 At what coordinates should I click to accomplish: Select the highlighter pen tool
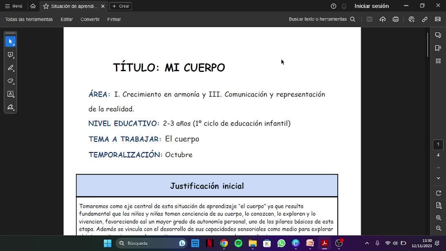click(11, 68)
